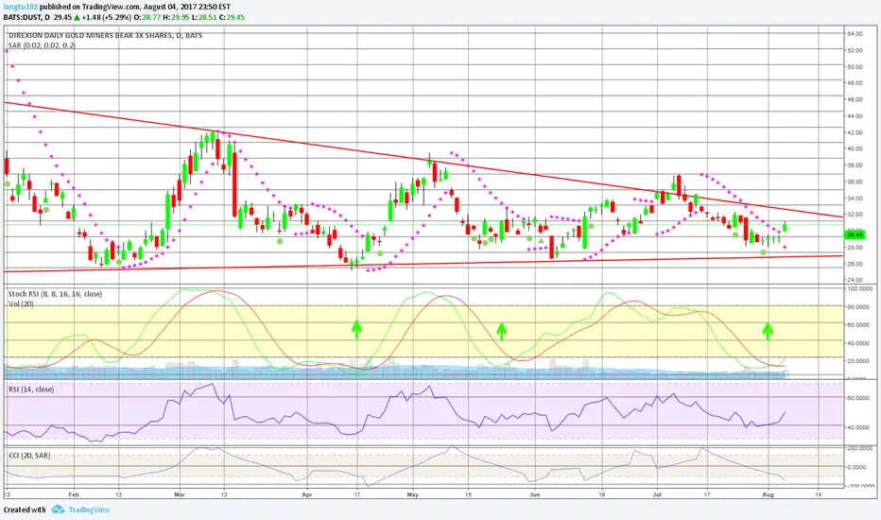
Task: Open the CCI (20, SAR) indicator label
Action: pyautogui.click(x=28, y=456)
